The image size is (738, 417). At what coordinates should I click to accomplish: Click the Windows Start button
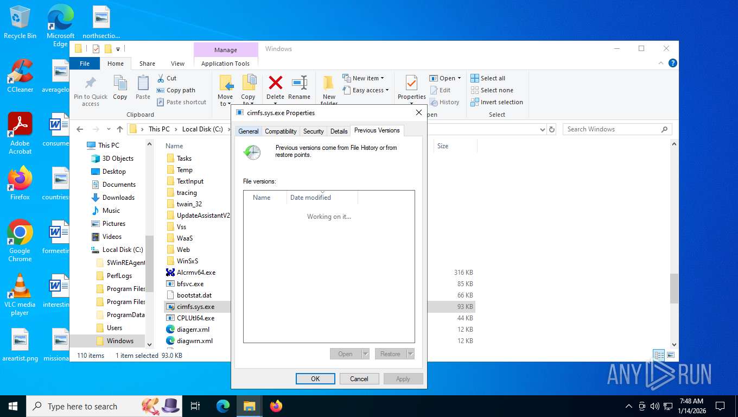coord(12,406)
